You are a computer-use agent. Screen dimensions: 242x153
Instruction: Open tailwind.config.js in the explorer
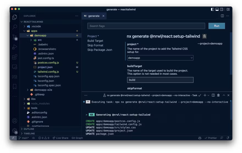[48, 72]
